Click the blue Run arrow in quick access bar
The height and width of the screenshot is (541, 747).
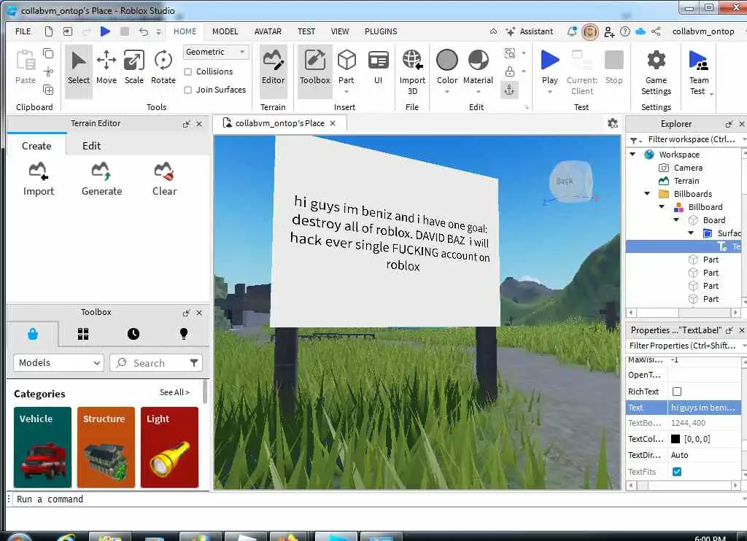(105, 31)
